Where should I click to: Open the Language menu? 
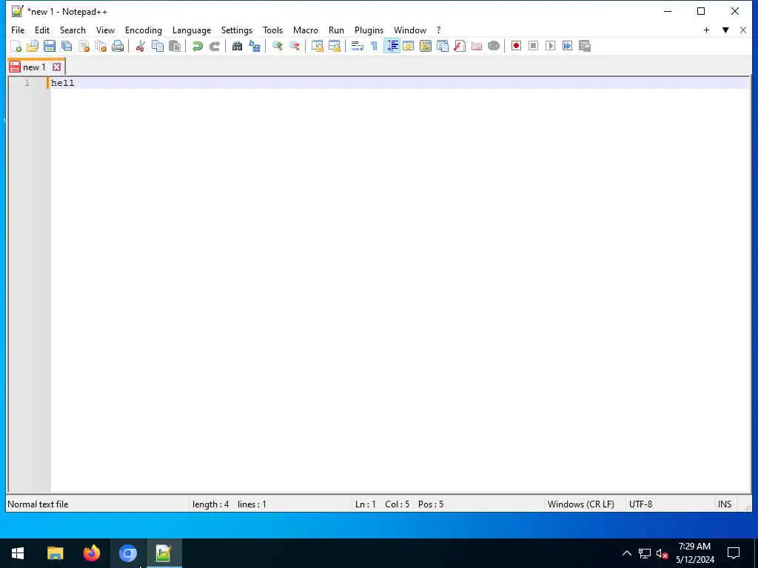pos(192,30)
